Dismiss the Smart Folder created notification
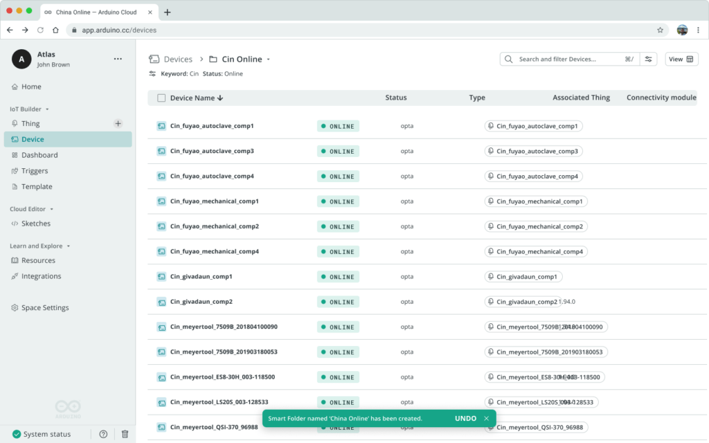 pyautogui.click(x=486, y=419)
